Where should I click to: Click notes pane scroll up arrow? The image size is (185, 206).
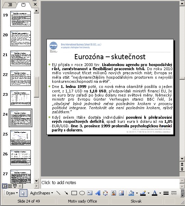click(182, 181)
